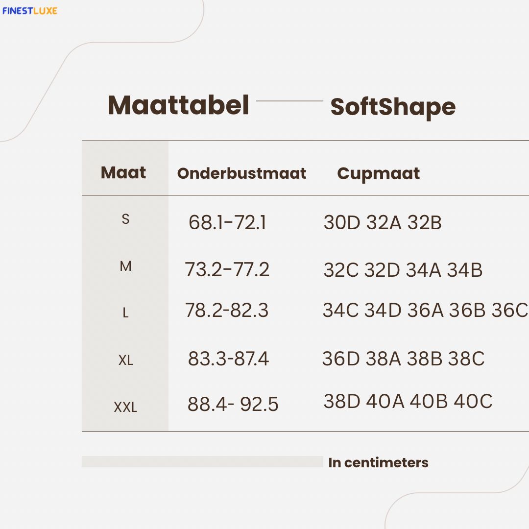Click cup sizes 32C 32D 34A 34B
Image resolution: width=529 pixels, height=529 pixels.
403,270
